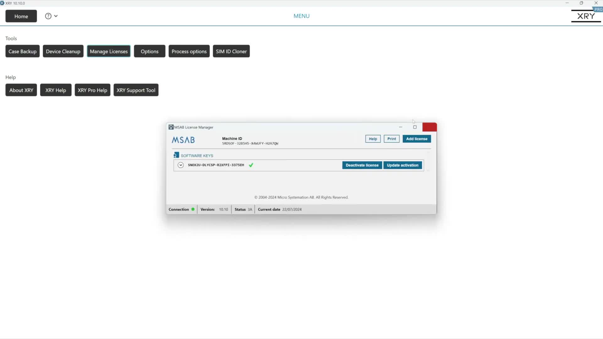
Task: Click the MSAB License Manager title icon
Action: pyautogui.click(x=171, y=127)
